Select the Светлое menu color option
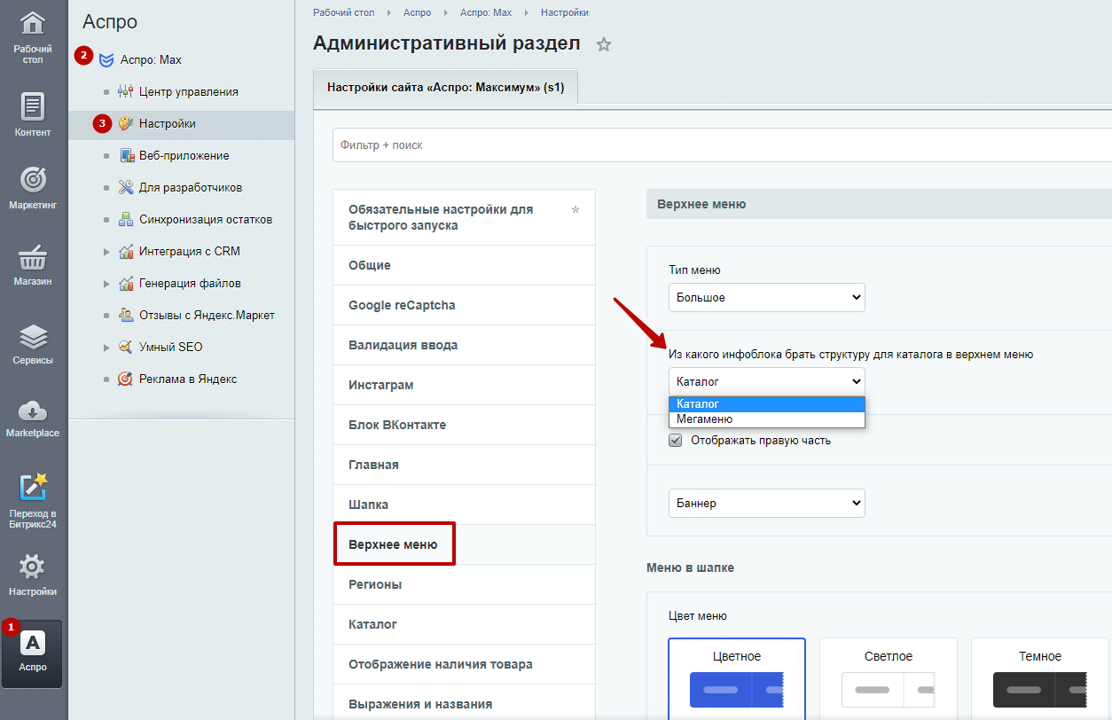 pyautogui.click(x=889, y=678)
